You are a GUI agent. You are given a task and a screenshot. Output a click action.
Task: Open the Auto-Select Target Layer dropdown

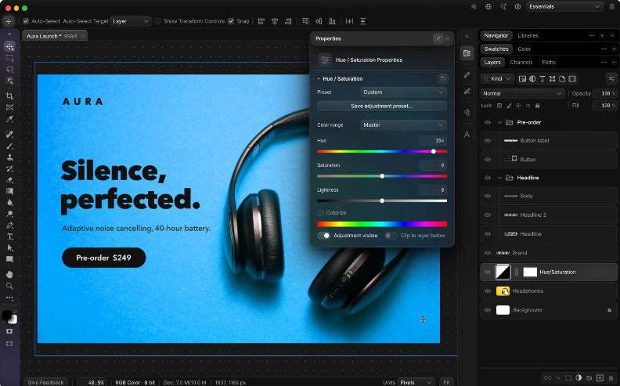click(x=131, y=21)
